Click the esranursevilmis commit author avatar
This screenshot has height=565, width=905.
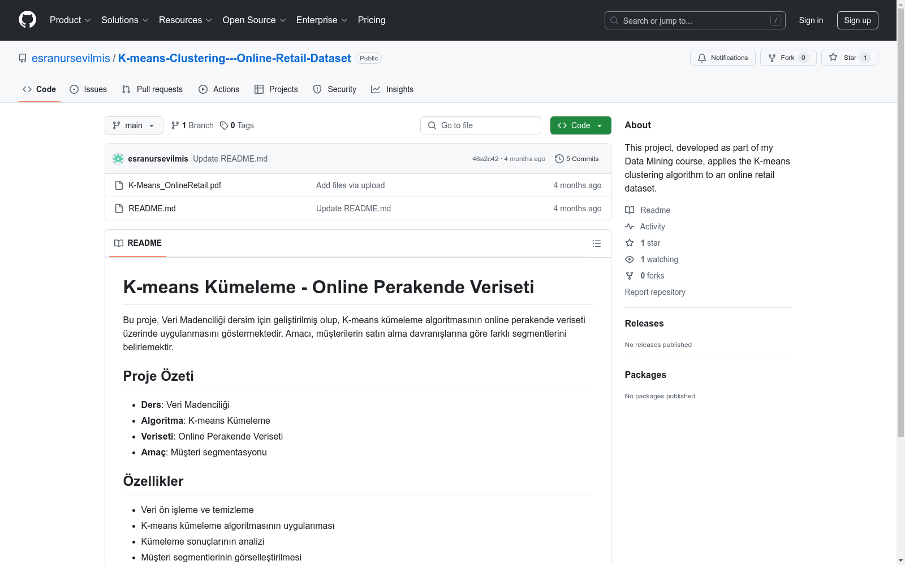[118, 159]
